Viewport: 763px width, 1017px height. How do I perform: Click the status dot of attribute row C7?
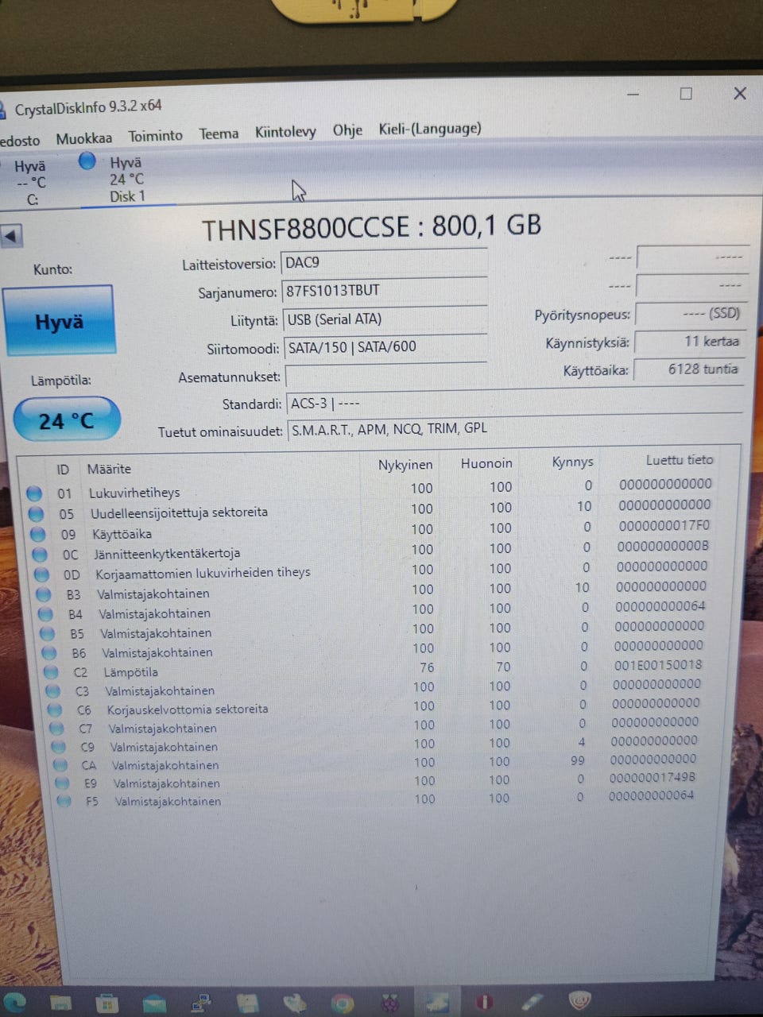tap(56, 729)
